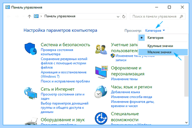192x128 pixels.
Task: Open the Просмотр Категория dropdown
Action: 155,30
